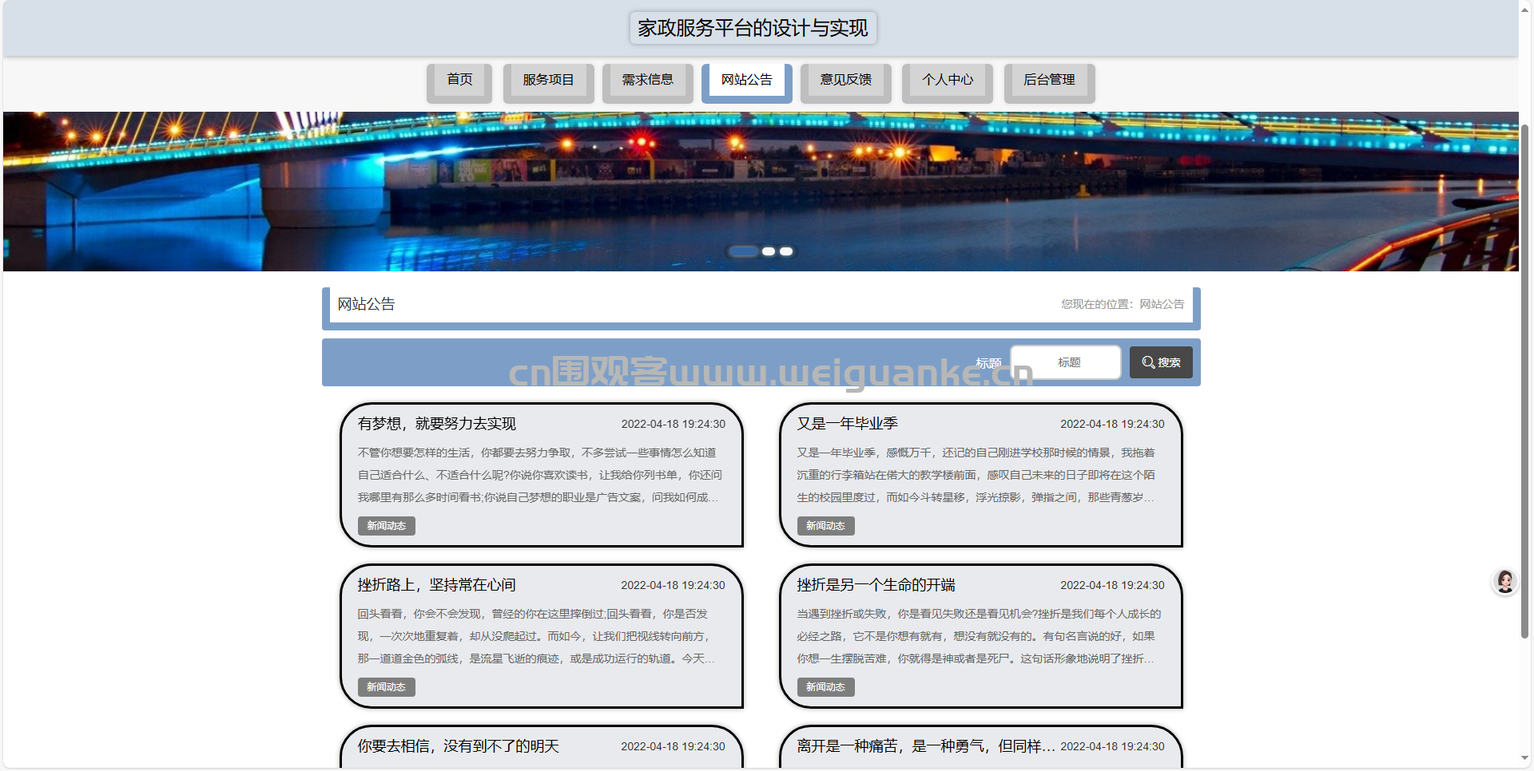Click 新闻动态 tag under 挫折是另一个生命的开端
Image resolution: width=1534 pixels, height=771 pixels.
click(x=825, y=687)
